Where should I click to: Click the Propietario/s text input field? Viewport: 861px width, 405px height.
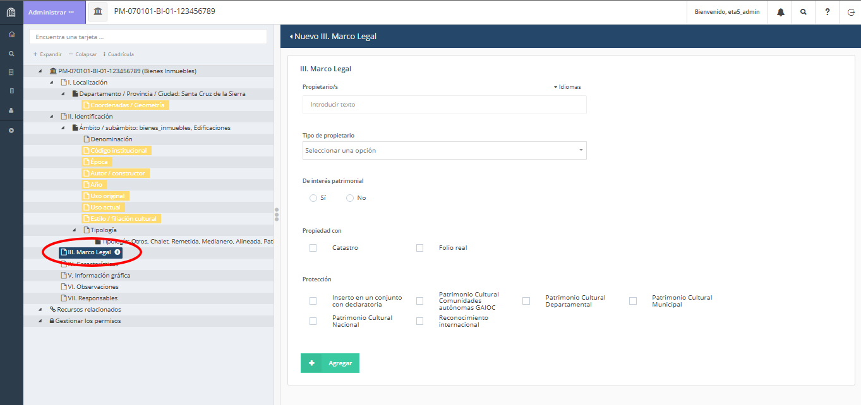444,105
